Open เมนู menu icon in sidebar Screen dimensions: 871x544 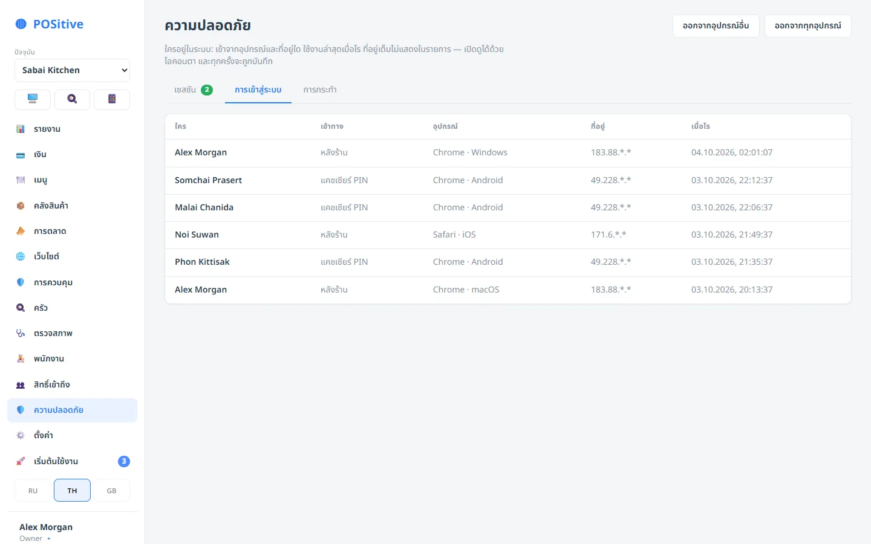(x=21, y=180)
